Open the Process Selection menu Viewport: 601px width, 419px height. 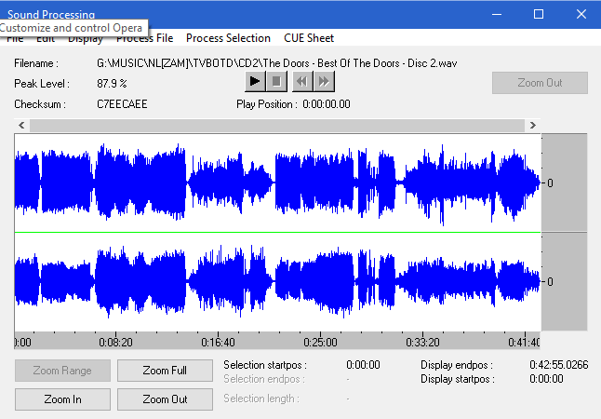(229, 38)
